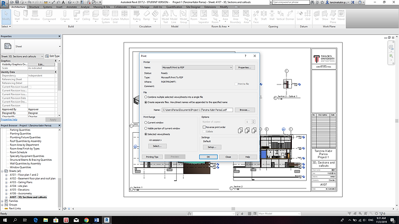Screen dimensions: 399x224
Task: Select the Mullion tool
Action: [x=125, y=16]
